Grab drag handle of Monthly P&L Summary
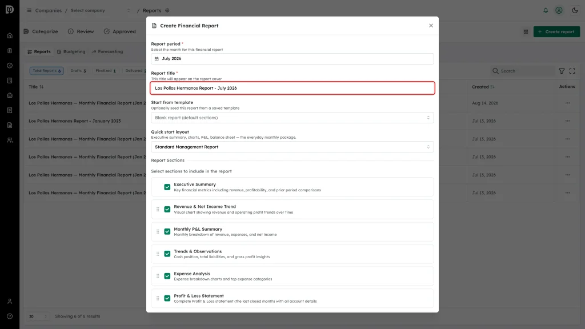Image resolution: width=585 pixels, height=329 pixels. coord(158,232)
